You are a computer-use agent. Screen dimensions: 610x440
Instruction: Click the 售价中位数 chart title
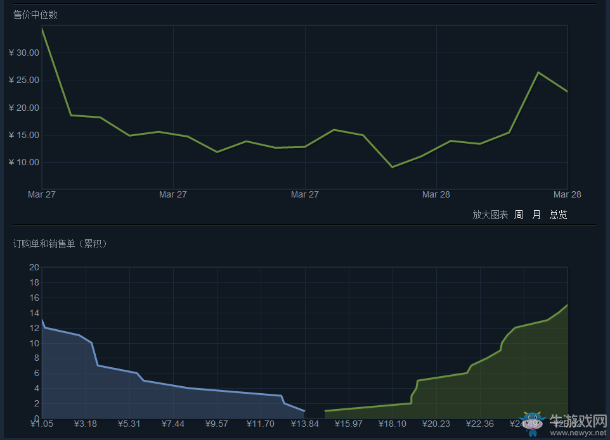tap(36, 15)
